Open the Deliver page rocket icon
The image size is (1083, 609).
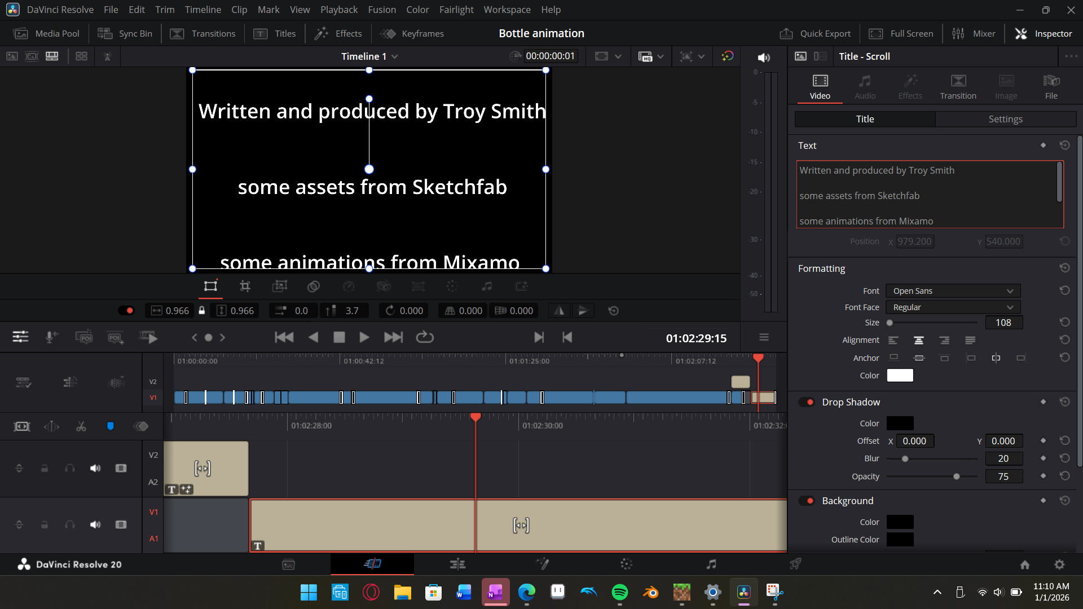coord(795,564)
